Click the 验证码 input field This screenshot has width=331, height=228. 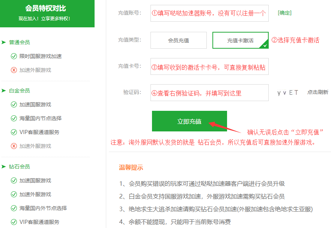tap(209, 92)
